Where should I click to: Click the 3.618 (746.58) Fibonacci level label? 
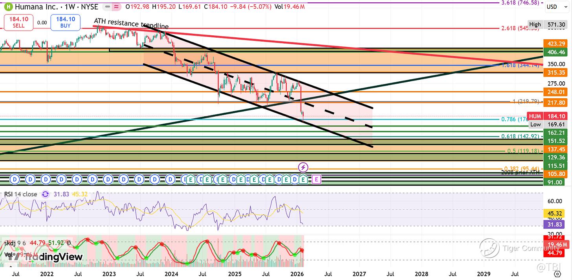520,3
